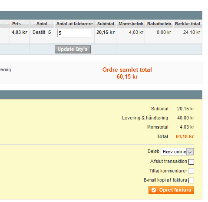Click the Pris column header

tap(17, 24)
